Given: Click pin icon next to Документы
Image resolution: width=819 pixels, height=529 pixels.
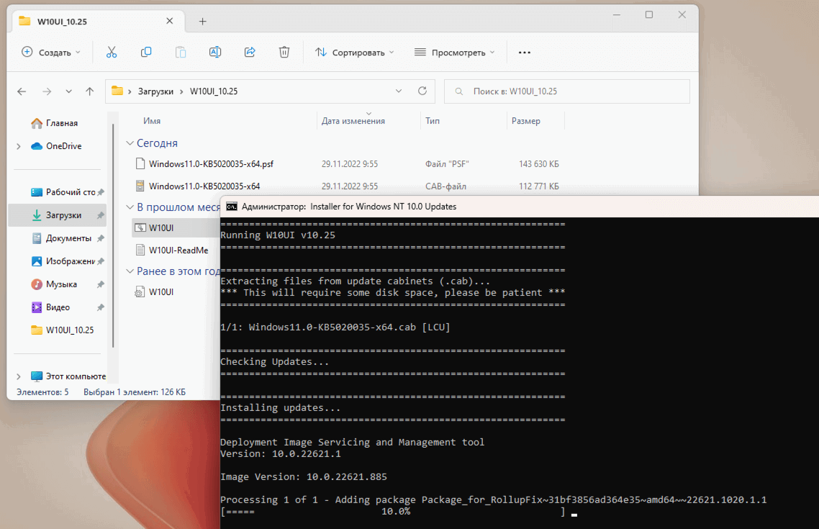Looking at the screenshot, I should (101, 238).
